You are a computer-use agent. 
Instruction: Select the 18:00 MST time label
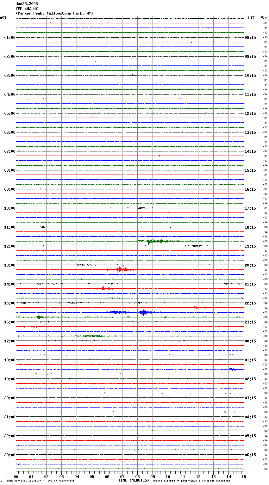tap(9, 360)
